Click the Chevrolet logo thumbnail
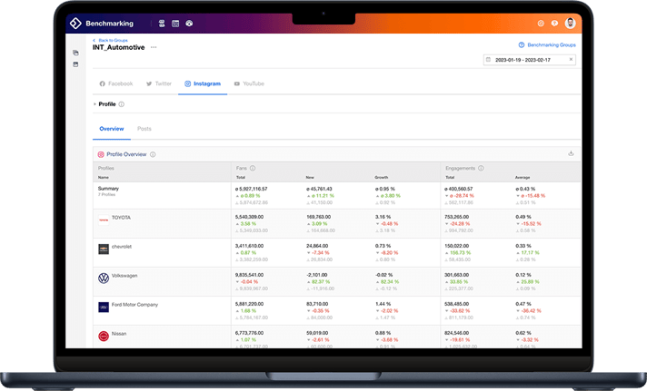Image resolution: width=647 pixels, height=391 pixels. click(104, 249)
